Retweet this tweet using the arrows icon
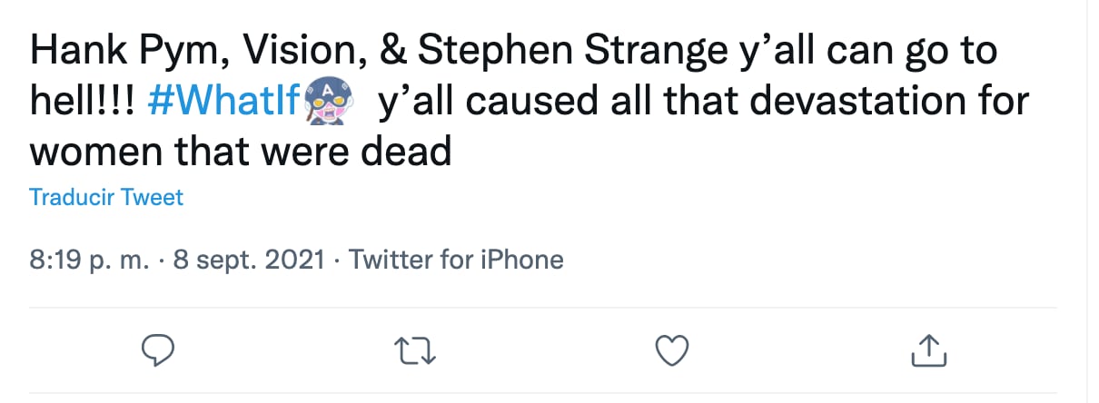The height and width of the screenshot is (403, 1099). point(420,350)
